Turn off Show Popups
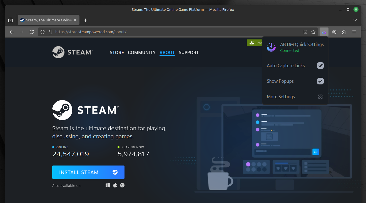The image size is (366, 203). (x=320, y=81)
